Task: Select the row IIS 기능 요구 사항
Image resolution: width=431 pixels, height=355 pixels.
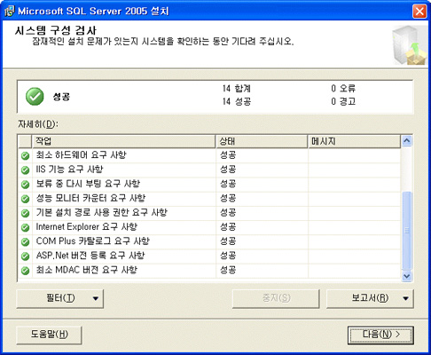Action: pyautogui.click(x=209, y=170)
